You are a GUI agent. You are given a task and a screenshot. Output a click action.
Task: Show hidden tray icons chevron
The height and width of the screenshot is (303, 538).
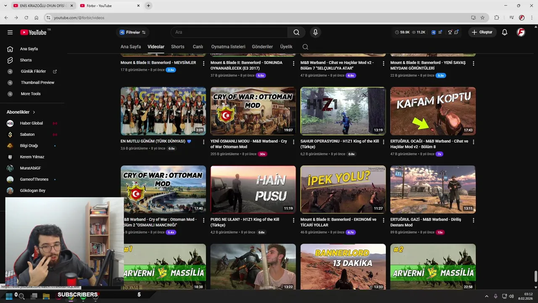pos(487,296)
